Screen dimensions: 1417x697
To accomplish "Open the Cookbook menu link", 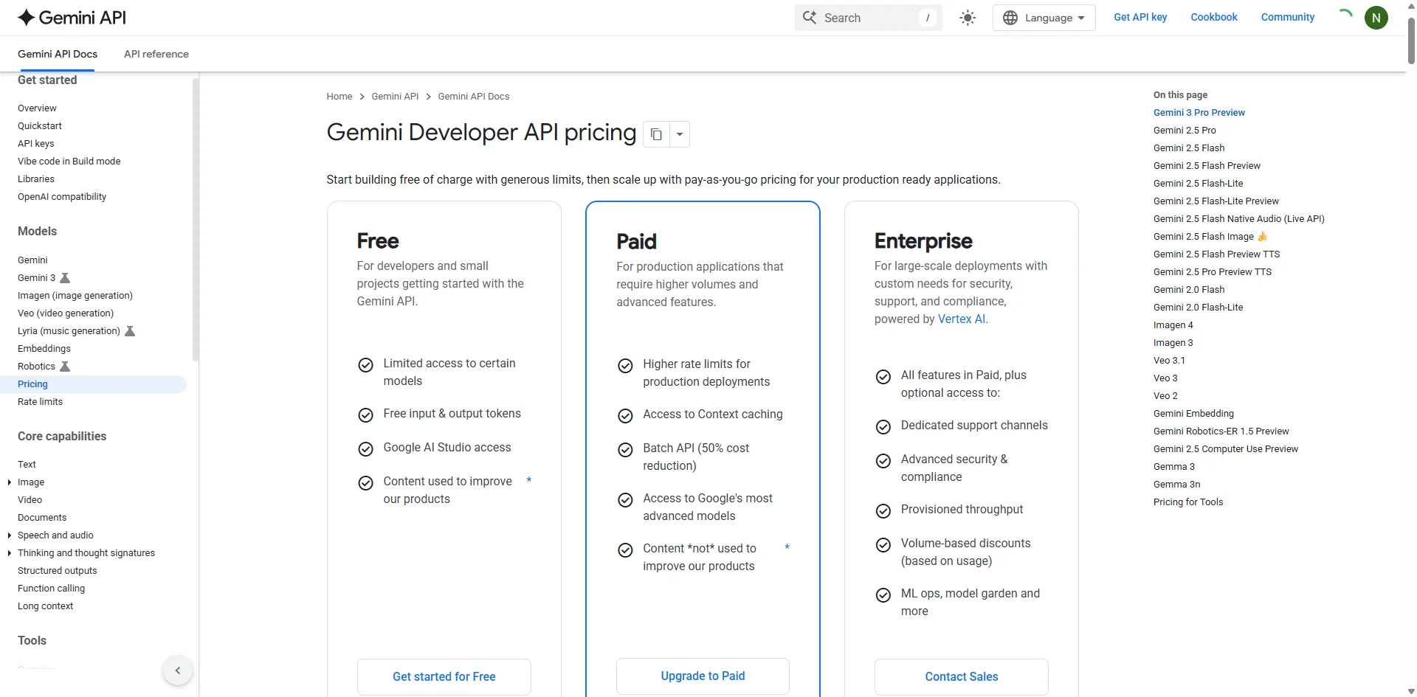I will tap(1213, 17).
